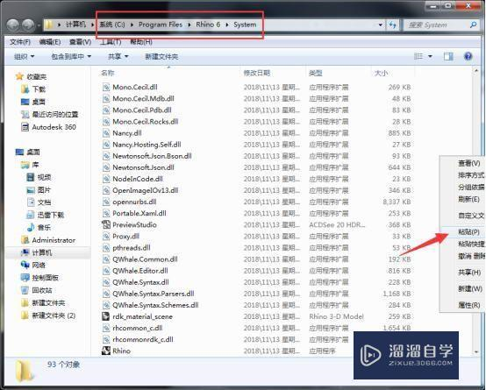The image size is (486, 390).
Task: Select 迅雷下载 in sidebar
Action: [46, 215]
